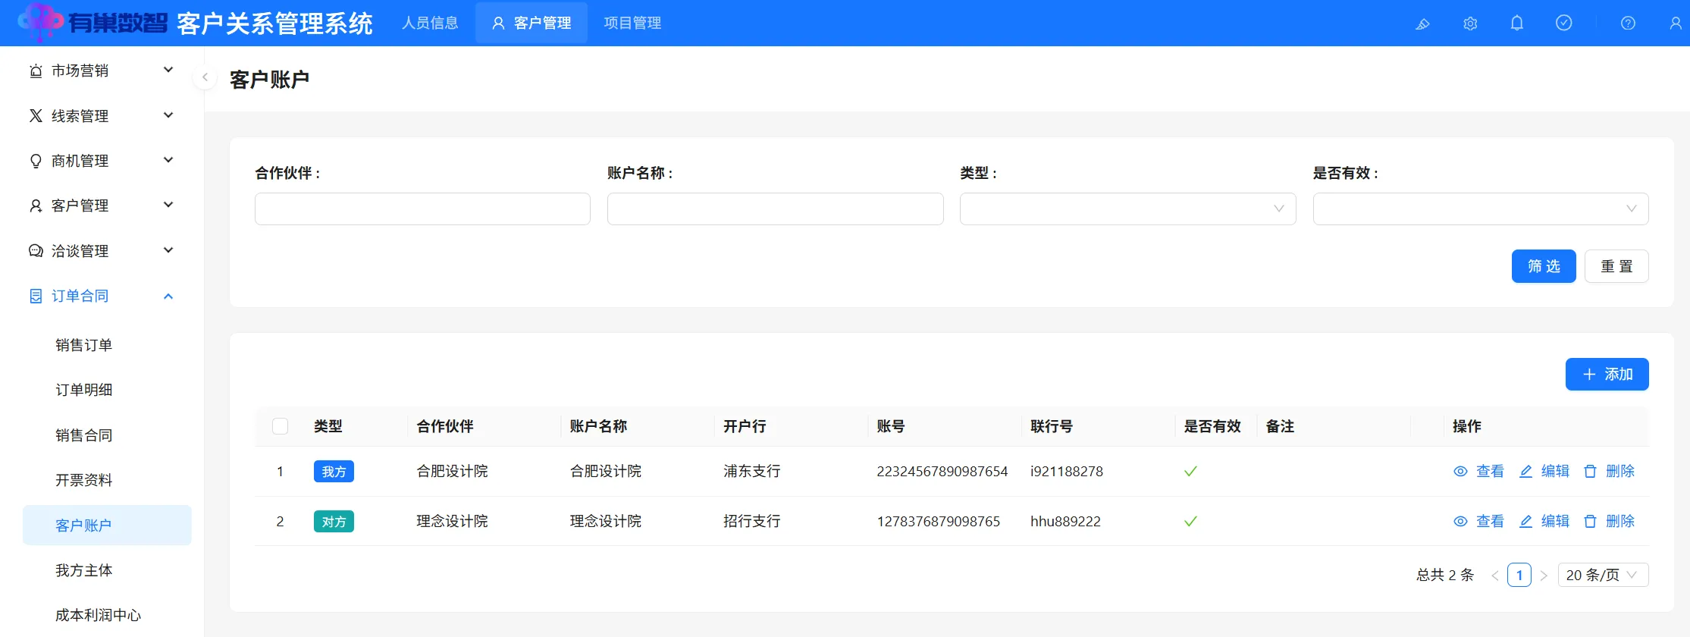Open the 20 条/页 page size dropdown
Screen dimensions: 1690x637
point(1603,575)
